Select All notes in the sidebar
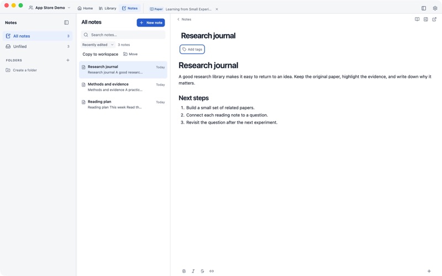Image resolution: width=442 pixels, height=276 pixels. (38, 36)
